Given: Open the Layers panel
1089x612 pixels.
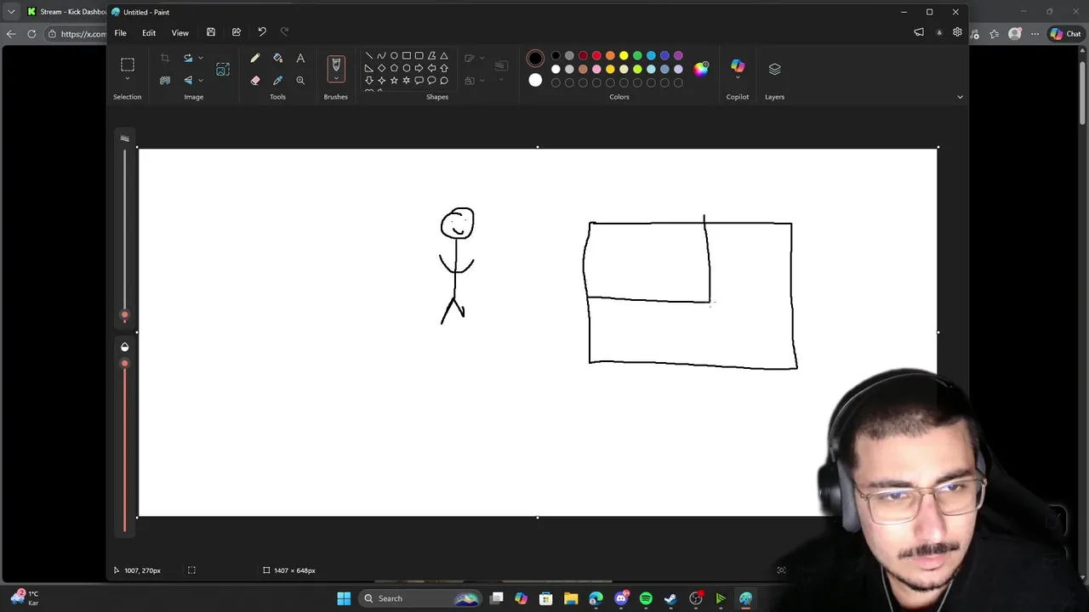Looking at the screenshot, I should click(x=774, y=69).
